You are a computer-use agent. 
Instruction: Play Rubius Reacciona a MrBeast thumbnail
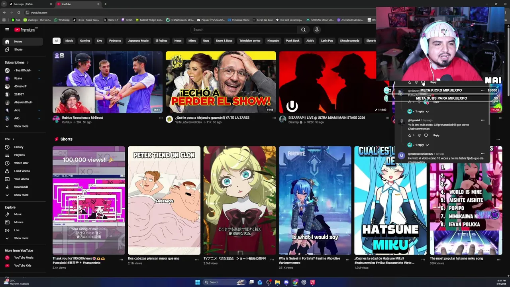tap(108, 82)
